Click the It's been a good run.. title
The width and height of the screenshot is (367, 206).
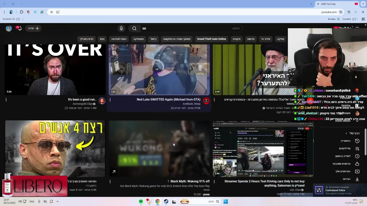(x=82, y=100)
